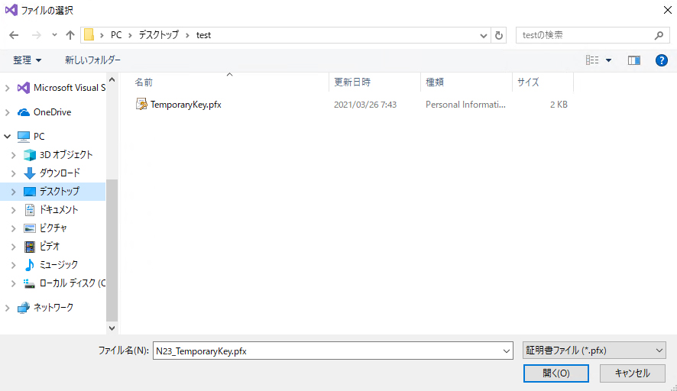Sort by 名前 column header
Image resolution: width=677 pixels, height=391 pixels.
click(x=144, y=82)
